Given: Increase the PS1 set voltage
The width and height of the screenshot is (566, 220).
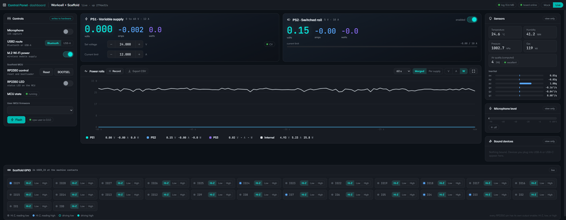Looking at the screenshot, I should 139,44.
